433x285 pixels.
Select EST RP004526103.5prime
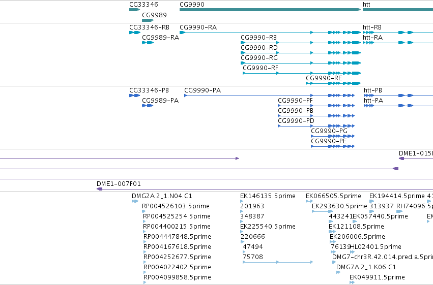pos(143,211)
